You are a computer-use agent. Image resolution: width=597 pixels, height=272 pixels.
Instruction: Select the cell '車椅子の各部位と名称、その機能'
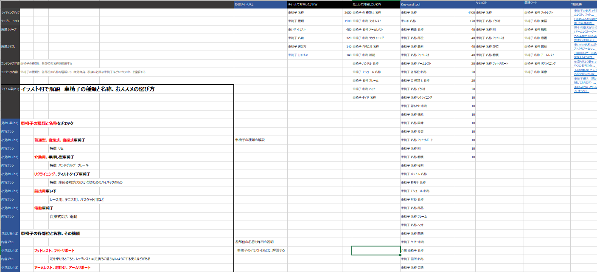50,233
